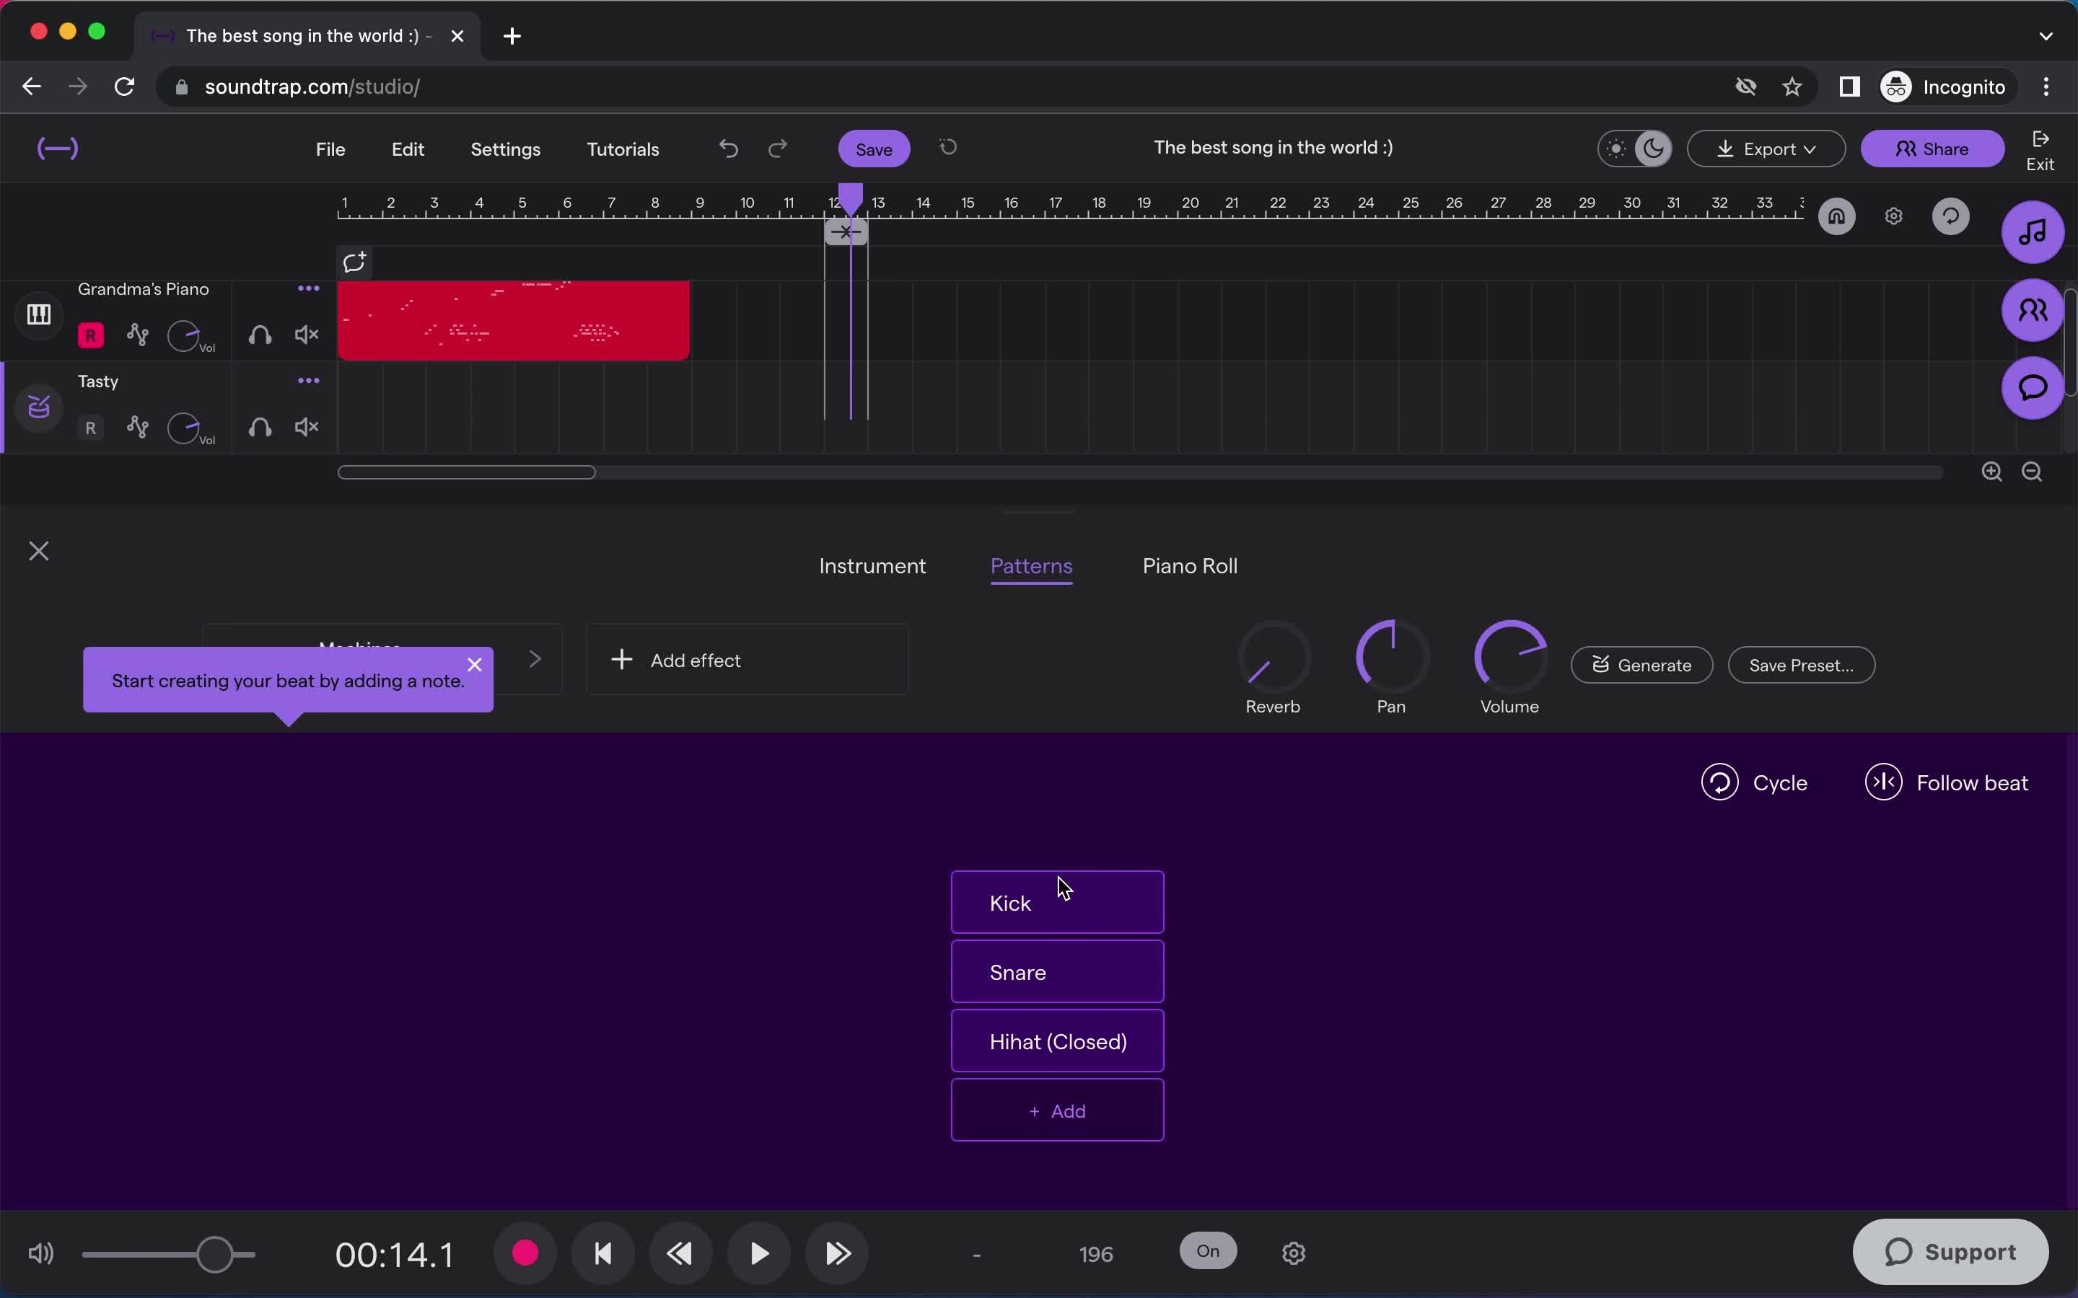
Task: Click the Grandma's Piano instrument icon
Action: (39, 314)
